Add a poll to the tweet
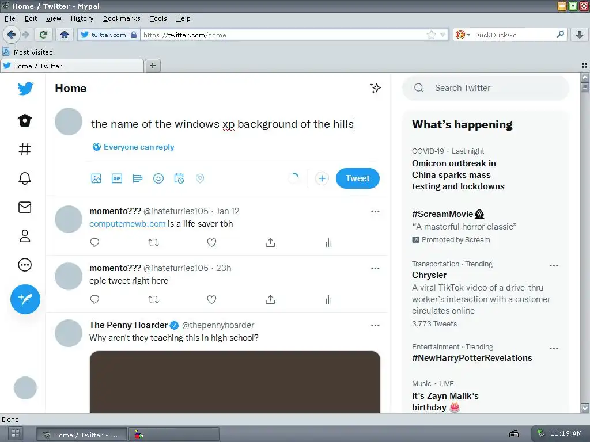Screen dimensions: 590x442 point(138,178)
